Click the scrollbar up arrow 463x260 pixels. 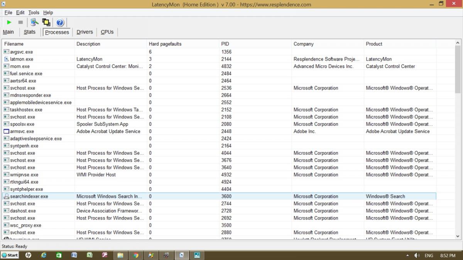tap(458, 43)
